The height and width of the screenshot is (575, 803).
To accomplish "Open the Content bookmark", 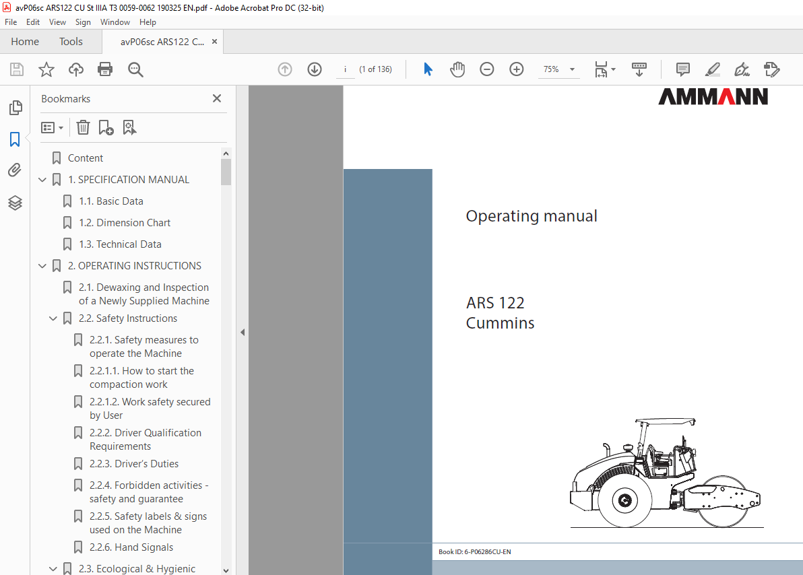I will pyautogui.click(x=86, y=158).
